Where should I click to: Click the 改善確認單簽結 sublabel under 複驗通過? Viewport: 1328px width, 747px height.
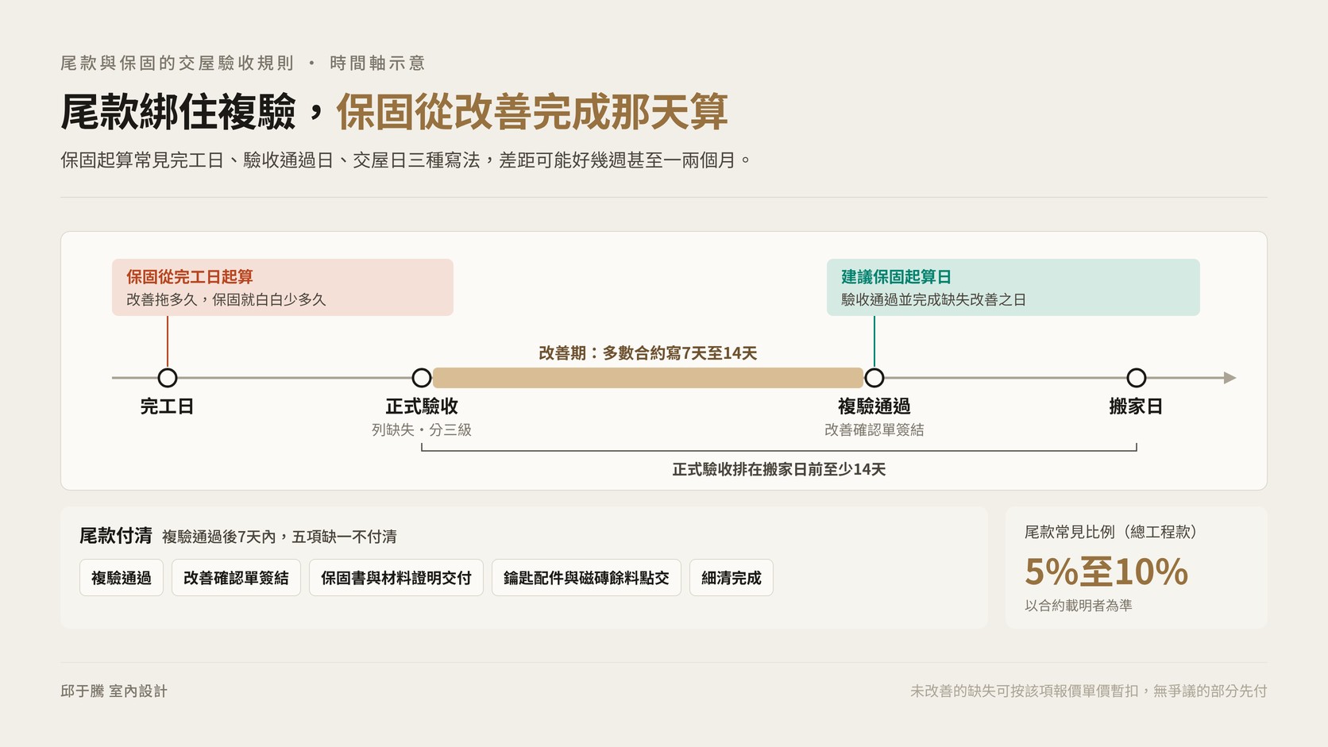874,429
